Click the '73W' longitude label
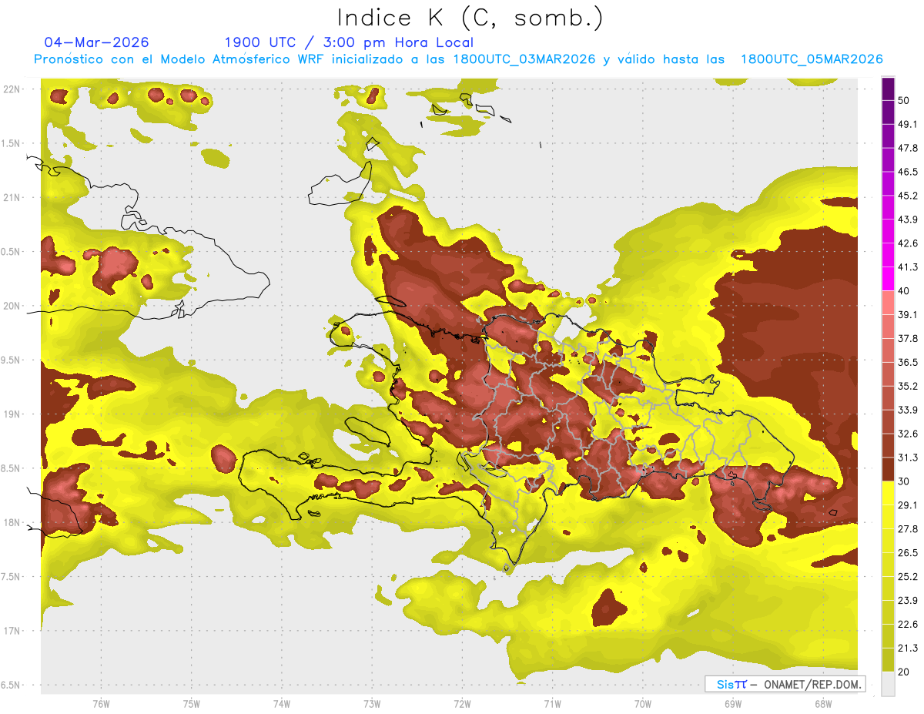Viewport: 924px width, 714px height. point(372,703)
